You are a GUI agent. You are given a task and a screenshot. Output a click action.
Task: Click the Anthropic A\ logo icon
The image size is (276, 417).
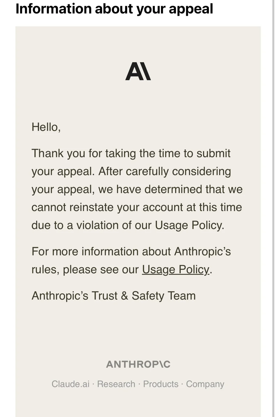138,71
